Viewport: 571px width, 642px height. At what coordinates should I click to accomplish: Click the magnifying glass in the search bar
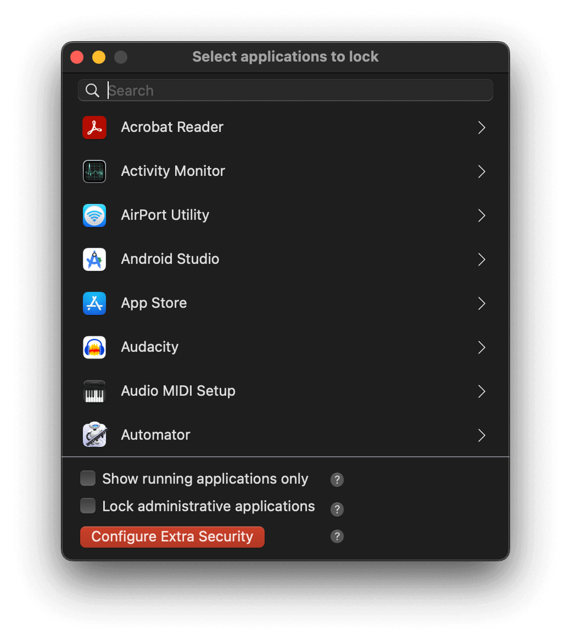coord(92,90)
